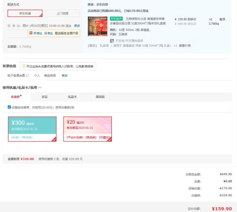The height and width of the screenshot is (212, 237).
Task: Click 修改 link in invoice information
Action: click(64, 75)
